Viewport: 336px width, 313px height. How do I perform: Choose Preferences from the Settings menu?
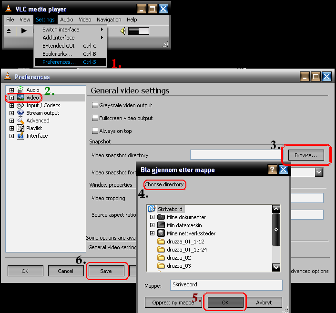click(59, 62)
